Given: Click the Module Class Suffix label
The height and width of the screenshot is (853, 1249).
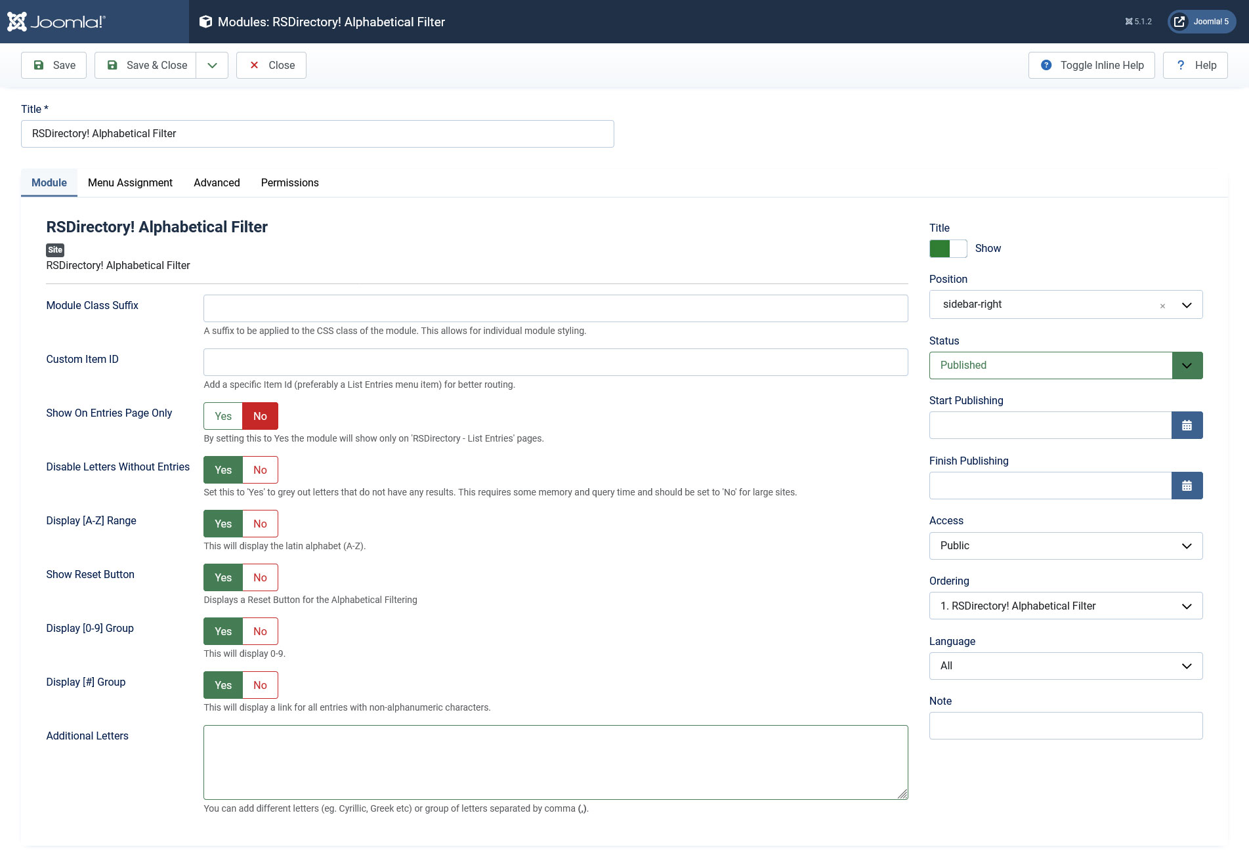Looking at the screenshot, I should pos(92,305).
